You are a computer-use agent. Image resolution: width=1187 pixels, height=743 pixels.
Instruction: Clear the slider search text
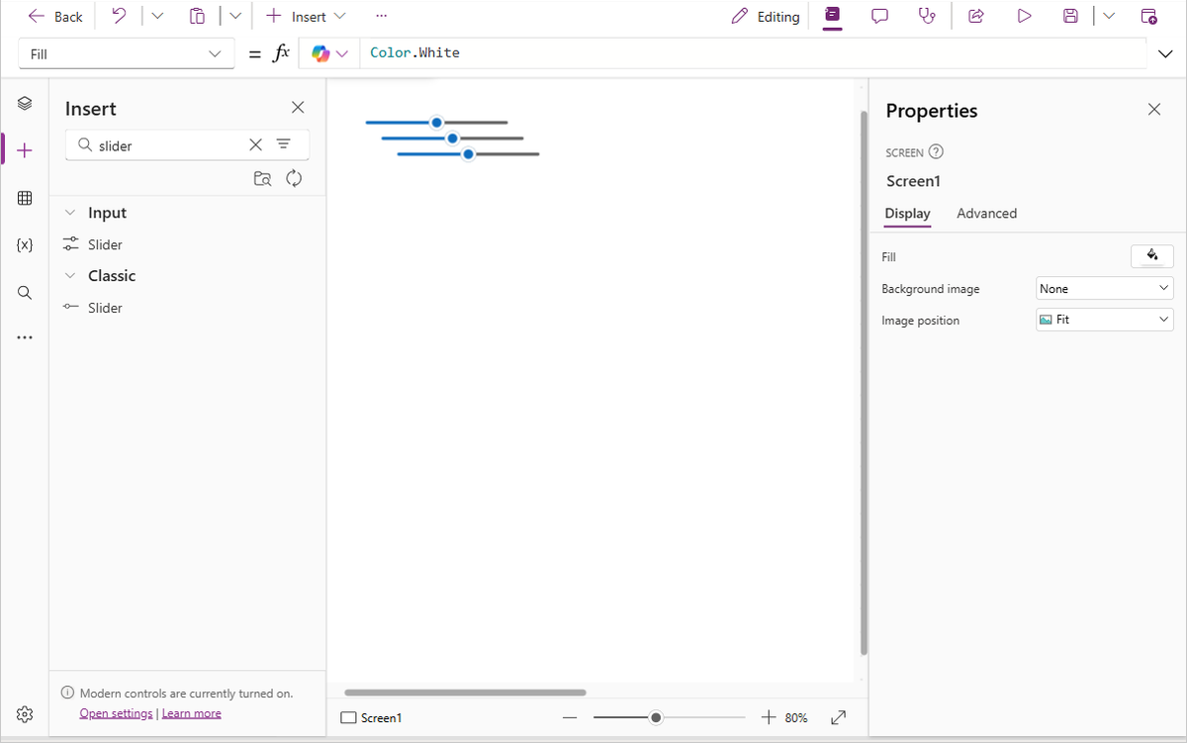click(255, 144)
